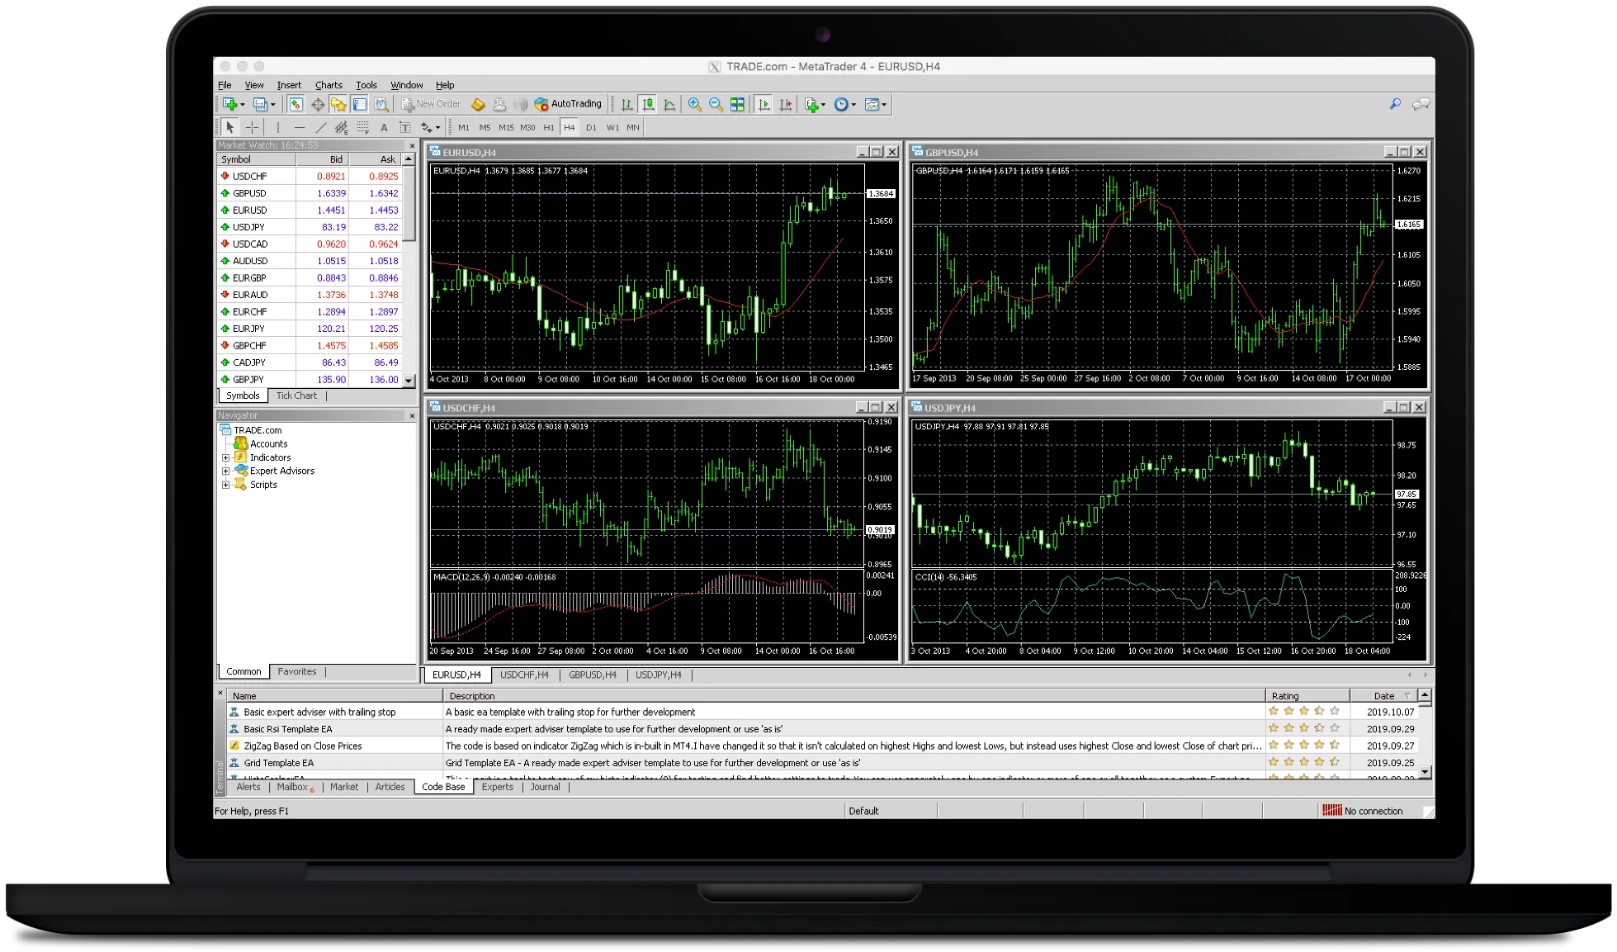Click the Zoom In magnifier icon
1617x952 pixels.
pos(694,104)
